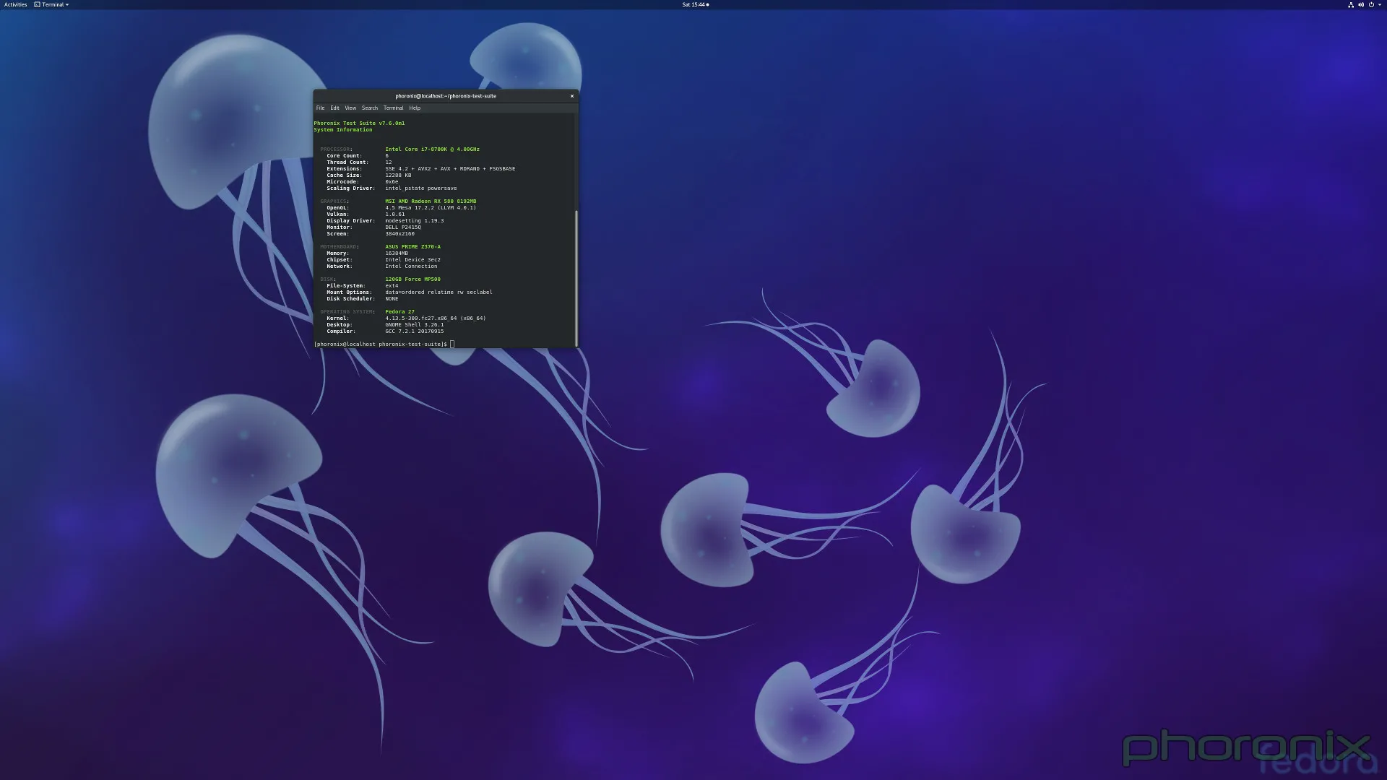Click the '0x6e' microcode value
1387x780 pixels.
tap(392, 182)
